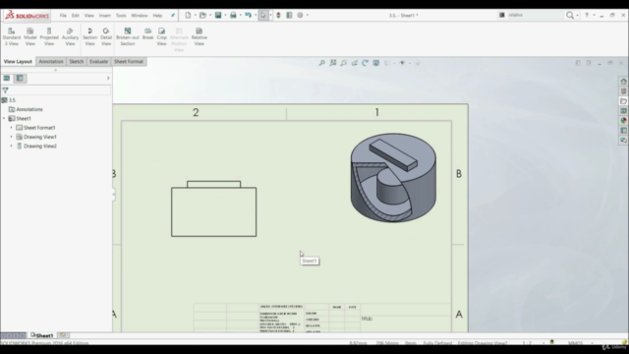Switch to the Evaluate tab
Image resolution: width=629 pixels, height=354 pixels.
click(98, 61)
